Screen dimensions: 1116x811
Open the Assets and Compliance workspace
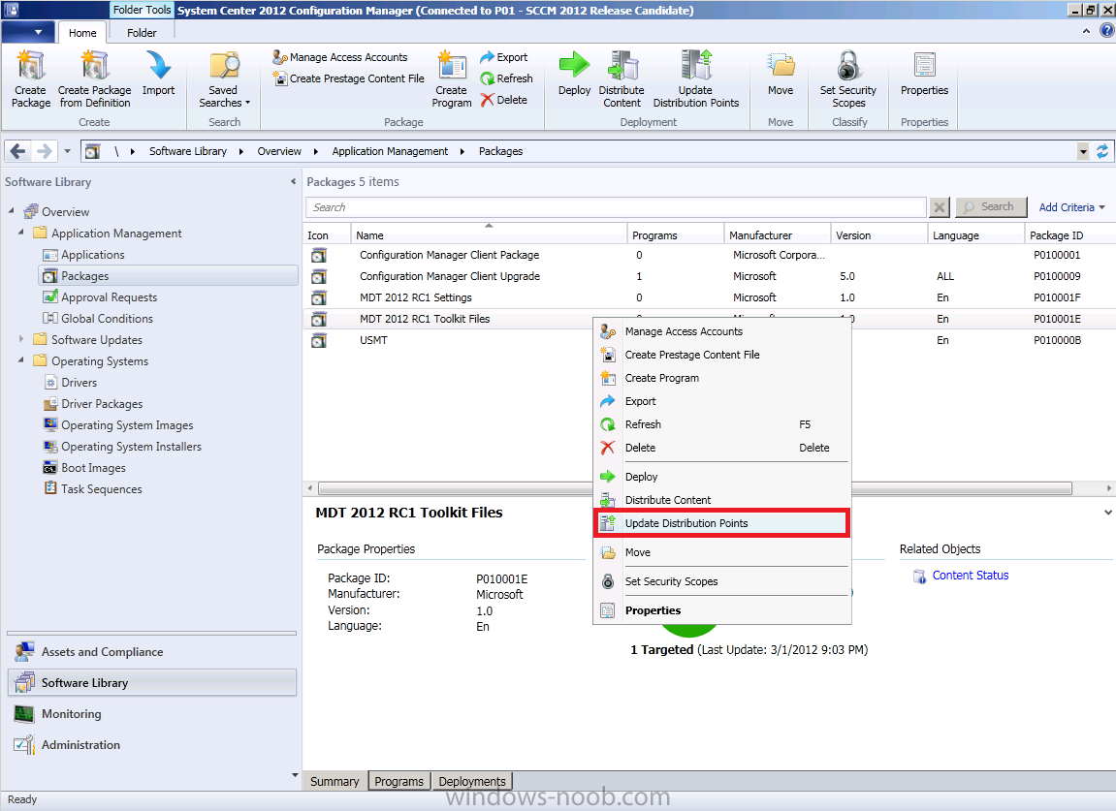pyautogui.click(x=152, y=652)
